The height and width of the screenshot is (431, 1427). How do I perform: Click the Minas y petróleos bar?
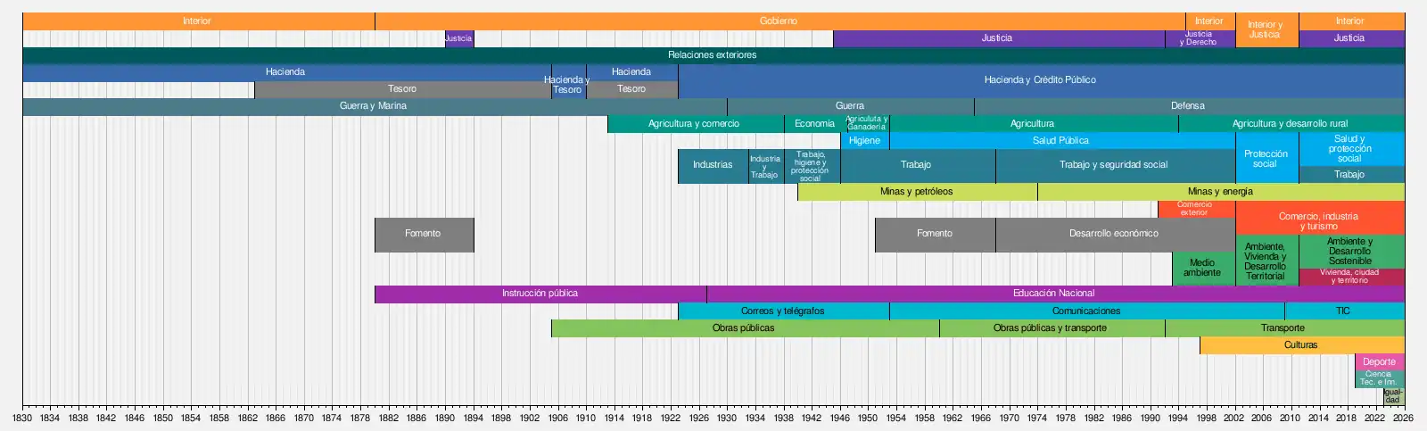click(x=916, y=192)
